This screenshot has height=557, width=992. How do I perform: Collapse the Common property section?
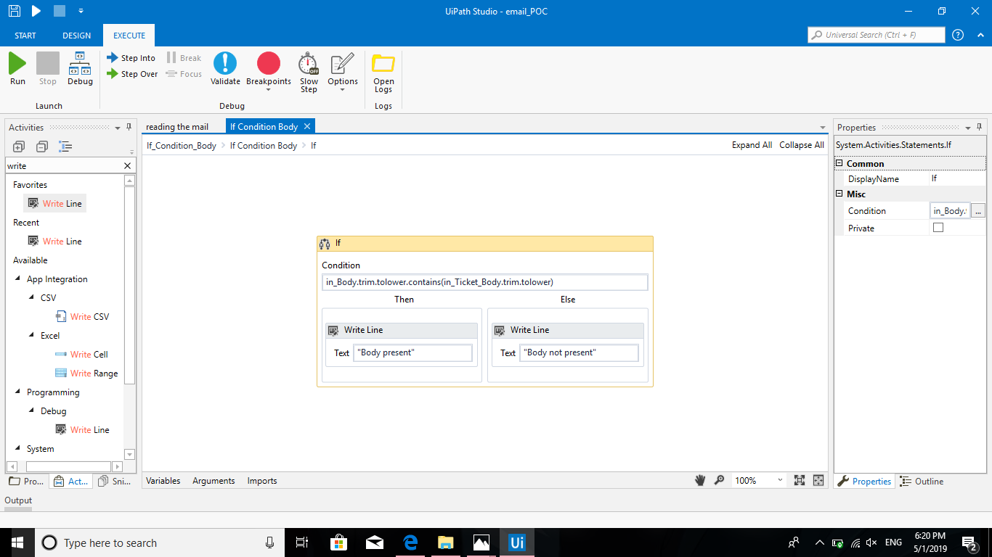pyautogui.click(x=839, y=164)
